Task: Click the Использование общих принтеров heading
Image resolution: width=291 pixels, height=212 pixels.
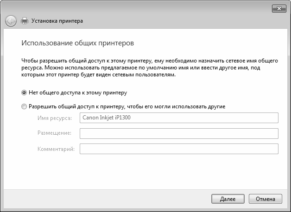Action: [x=78, y=43]
